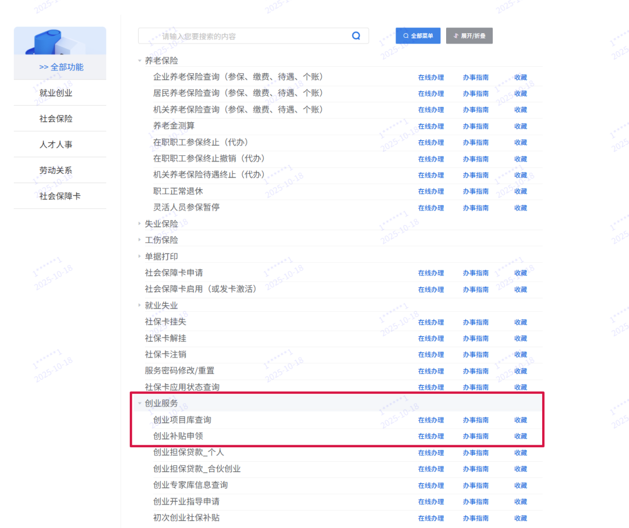This screenshot has height=528, width=629.
Task: Open 办事指南 for 职工正常退休
Action: (476, 191)
